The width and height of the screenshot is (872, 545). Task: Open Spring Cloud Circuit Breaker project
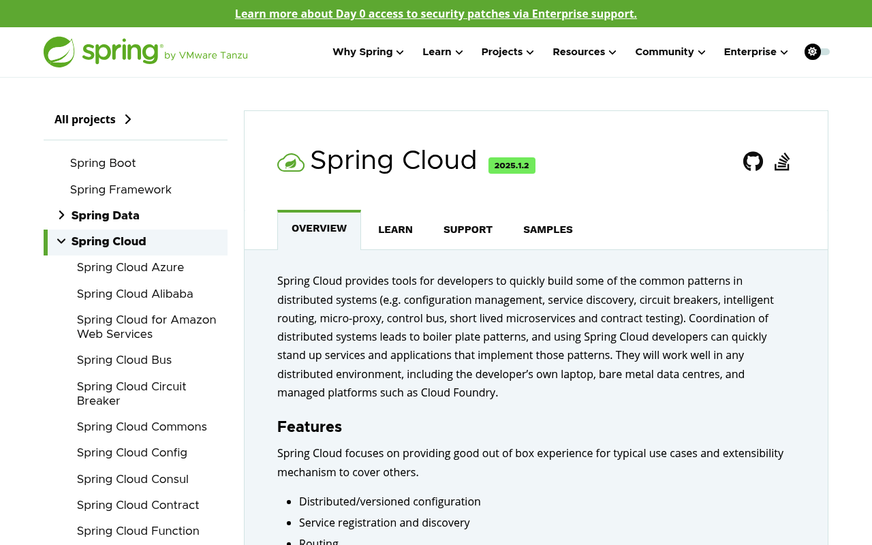[x=131, y=394]
